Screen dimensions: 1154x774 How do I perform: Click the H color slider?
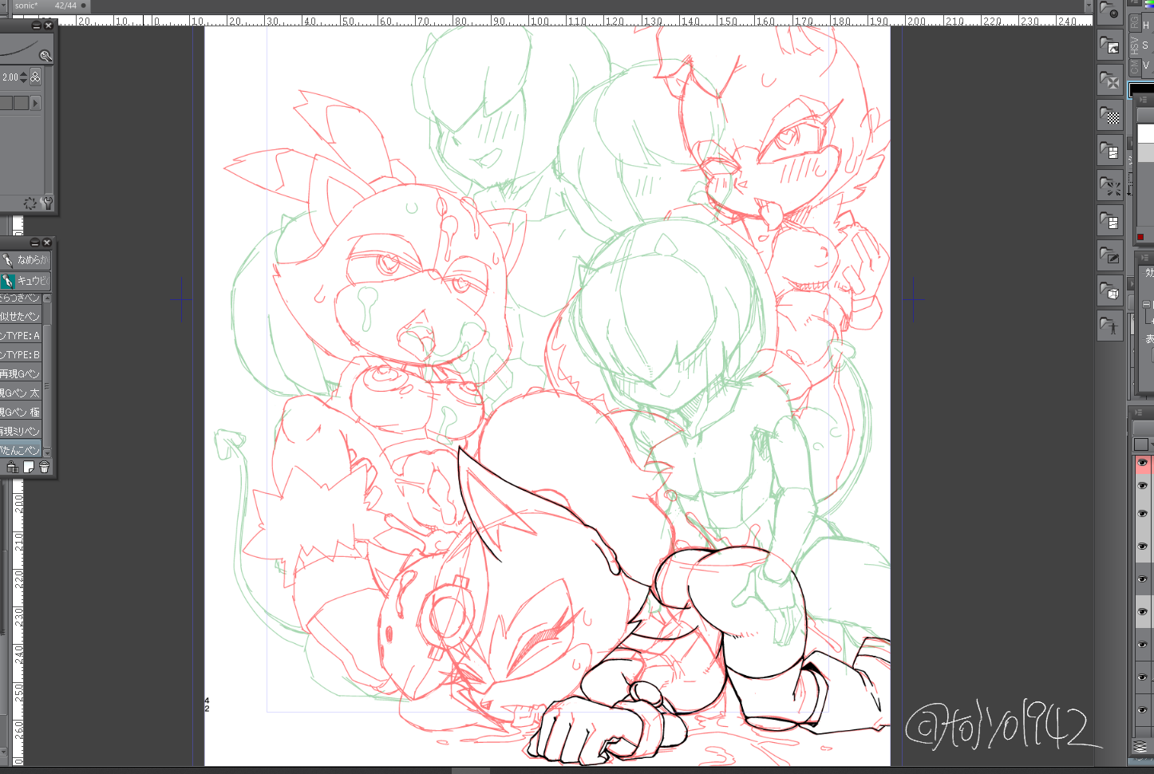(x=1148, y=26)
